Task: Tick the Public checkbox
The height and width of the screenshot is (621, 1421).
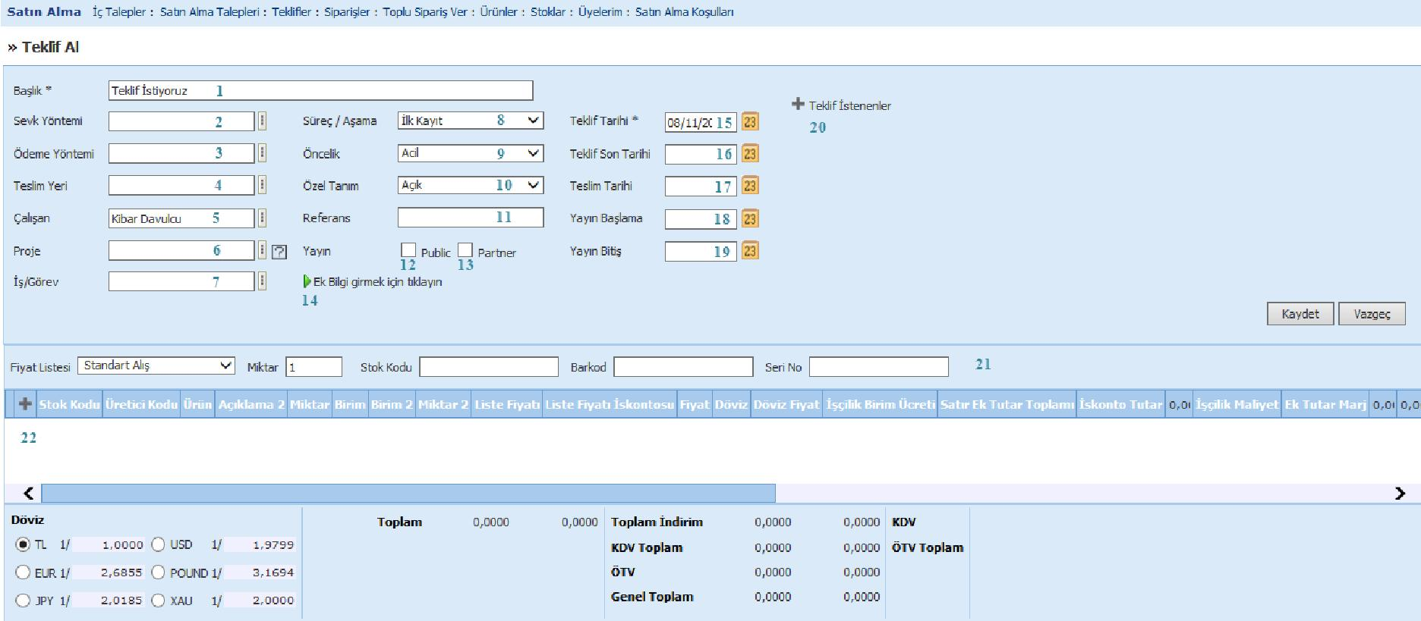Action: tap(408, 249)
